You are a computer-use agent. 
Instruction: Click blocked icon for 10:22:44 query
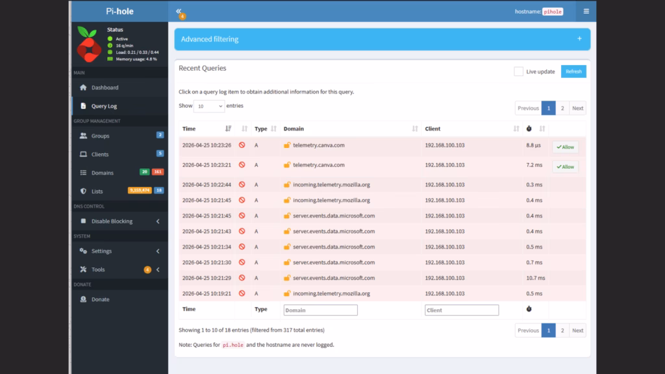pyautogui.click(x=242, y=184)
